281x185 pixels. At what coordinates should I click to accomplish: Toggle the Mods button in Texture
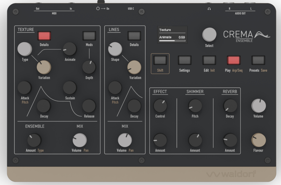(89, 36)
